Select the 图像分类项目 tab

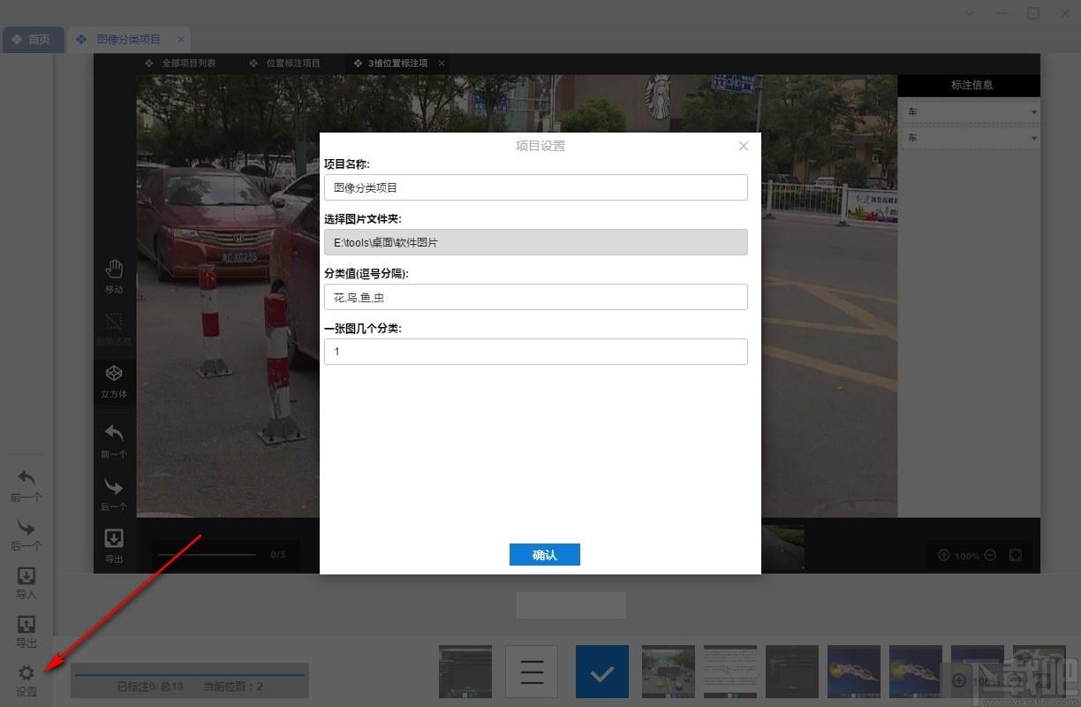[x=129, y=40]
